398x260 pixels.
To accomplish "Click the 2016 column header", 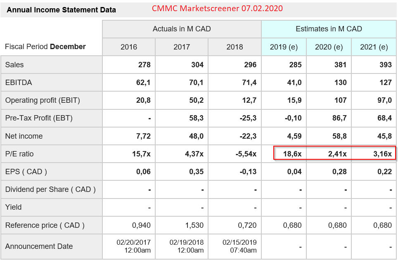I will (x=129, y=47).
